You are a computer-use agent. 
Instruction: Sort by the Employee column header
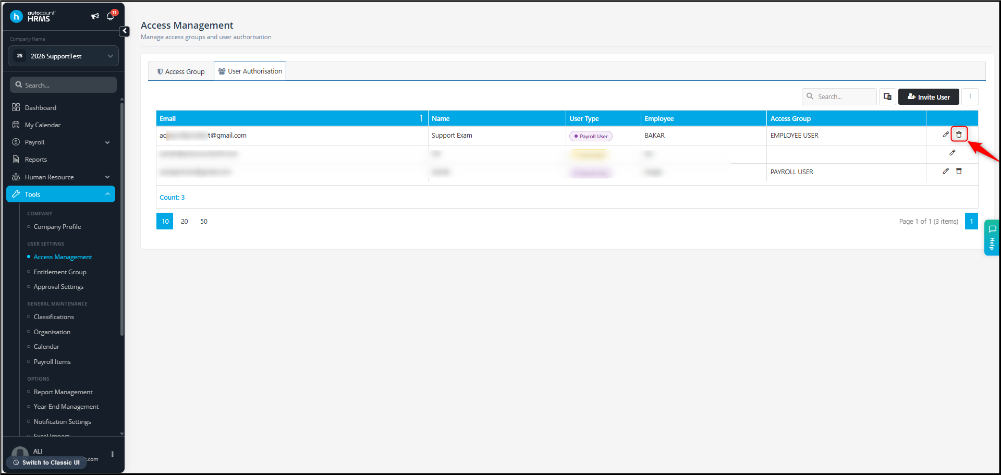coord(703,118)
